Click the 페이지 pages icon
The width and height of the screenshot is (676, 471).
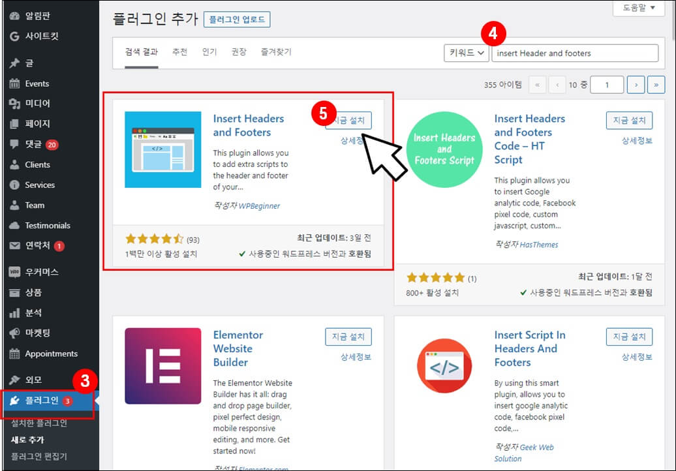pyautogui.click(x=14, y=124)
